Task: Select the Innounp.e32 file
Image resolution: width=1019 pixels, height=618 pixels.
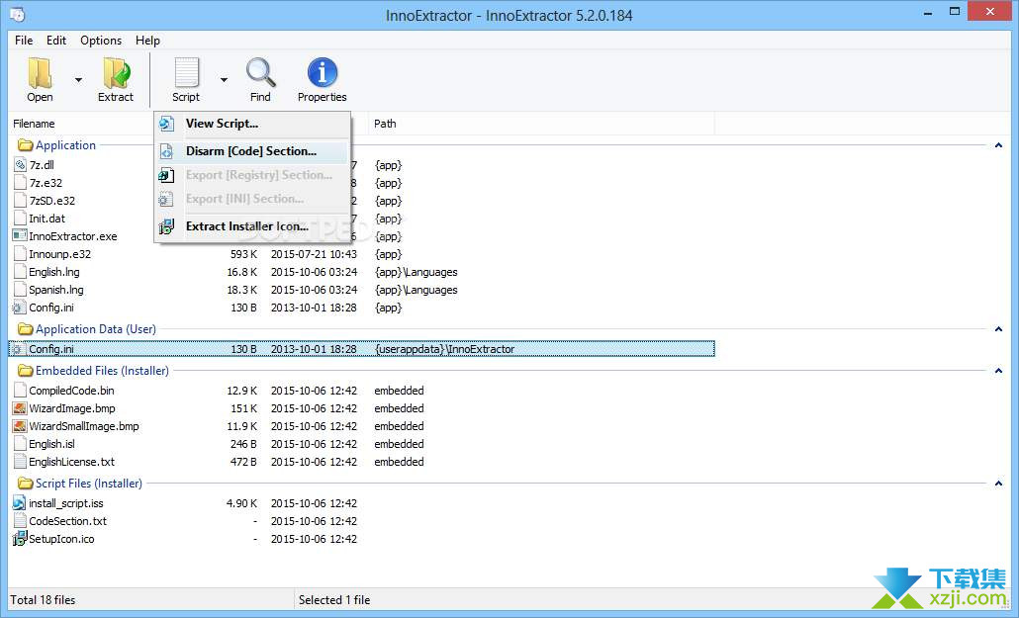Action: [59, 255]
